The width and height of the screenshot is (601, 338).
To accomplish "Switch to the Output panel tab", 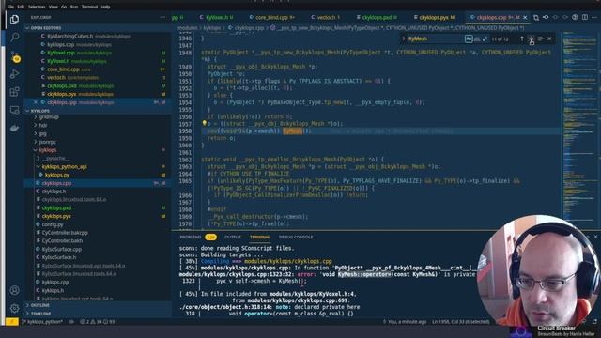I will tap(233, 238).
